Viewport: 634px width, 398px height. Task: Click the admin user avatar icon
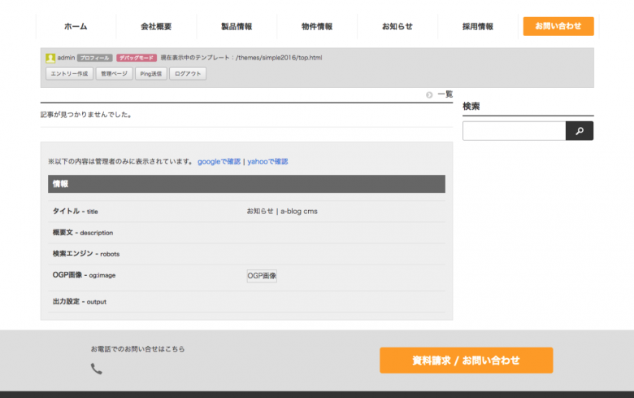(50, 58)
